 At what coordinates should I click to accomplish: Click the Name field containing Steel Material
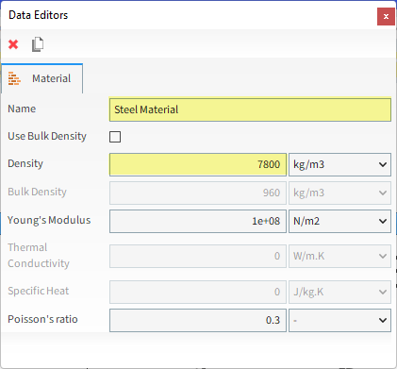click(x=250, y=109)
